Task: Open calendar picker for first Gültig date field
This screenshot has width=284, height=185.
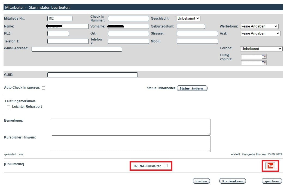Action: 264,57
